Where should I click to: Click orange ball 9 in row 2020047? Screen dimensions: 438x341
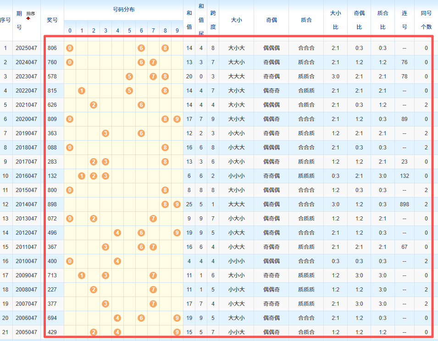pos(177,119)
